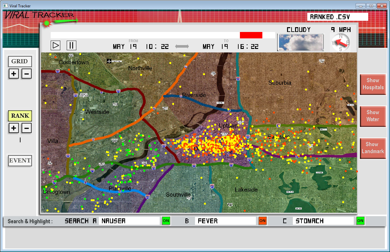The width and height of the screenshot is (390, 252).
Task: Click the Plainville district label
Action: [120, 189]
